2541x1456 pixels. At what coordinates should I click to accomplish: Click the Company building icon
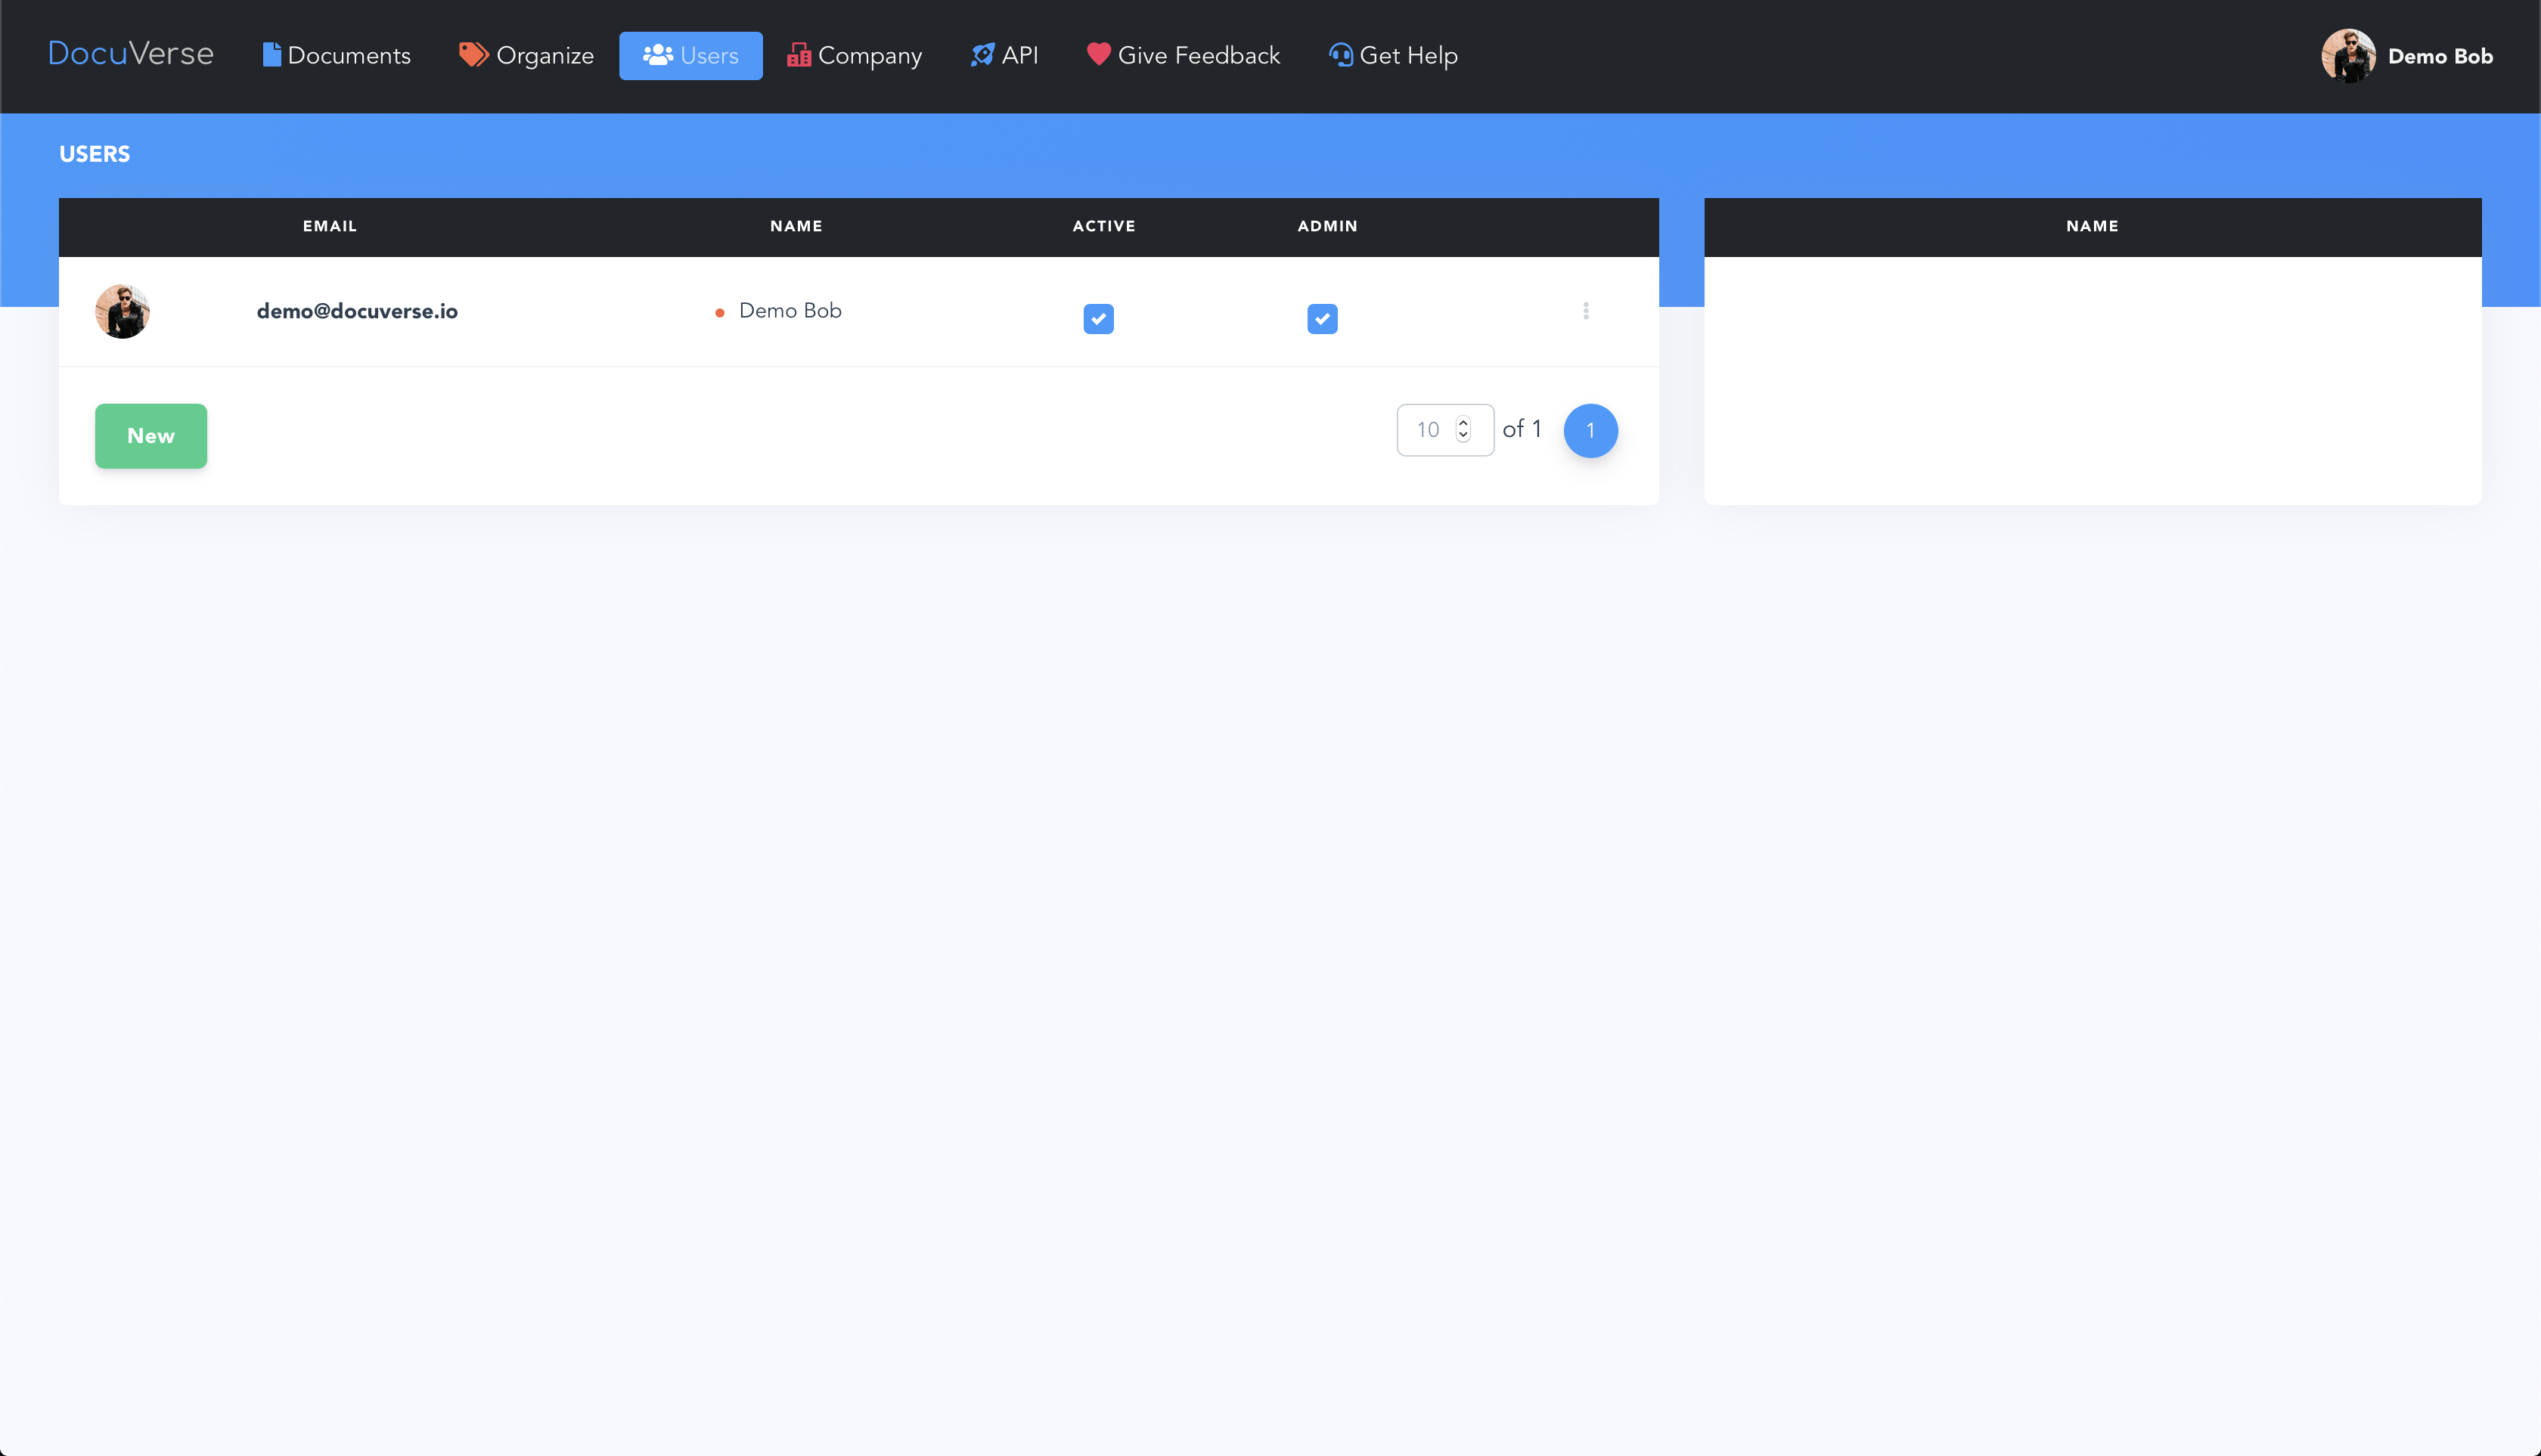pyautogui.click(x=799, y=55)
